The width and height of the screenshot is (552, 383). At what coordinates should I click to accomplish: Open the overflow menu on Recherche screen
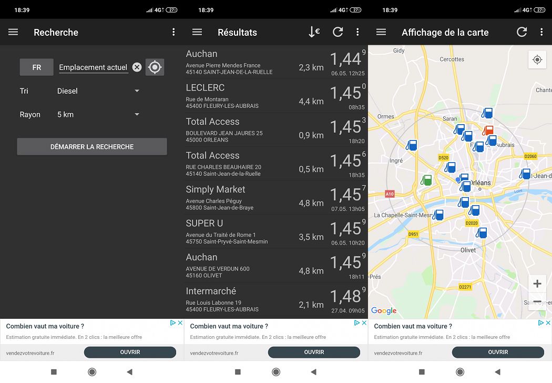[x=173, y=32]
